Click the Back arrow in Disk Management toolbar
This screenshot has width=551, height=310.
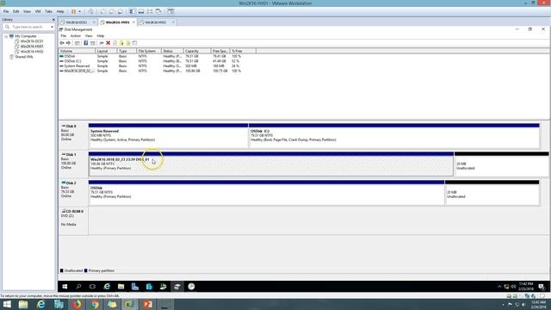pyautogui.click(x=62, y=43)
